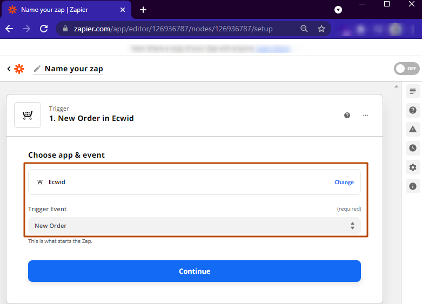Screen dimensions: 422x304
Task: Click the Trigger Event label
Action: pos(48,209)
